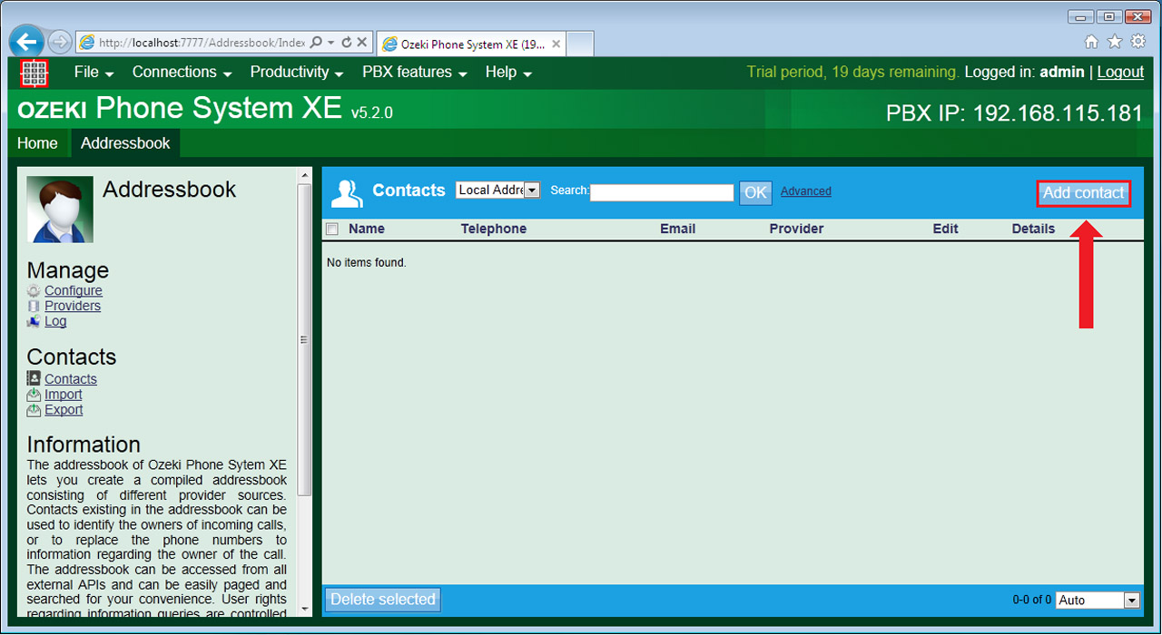Switch to the Home tab
The image size is (1162, 635).
pos(37,143)
